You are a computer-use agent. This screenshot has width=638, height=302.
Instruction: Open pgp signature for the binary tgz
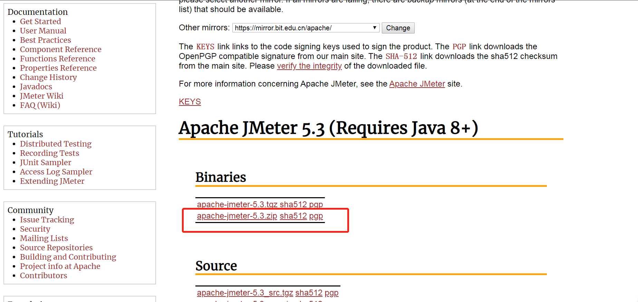(316, 204)
